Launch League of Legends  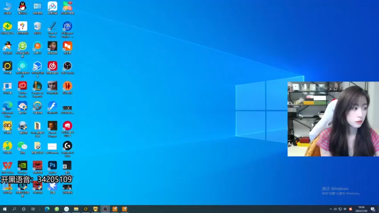pos(37,89)
